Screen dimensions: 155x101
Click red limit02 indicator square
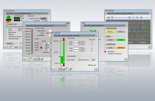(x=41, y=48)
